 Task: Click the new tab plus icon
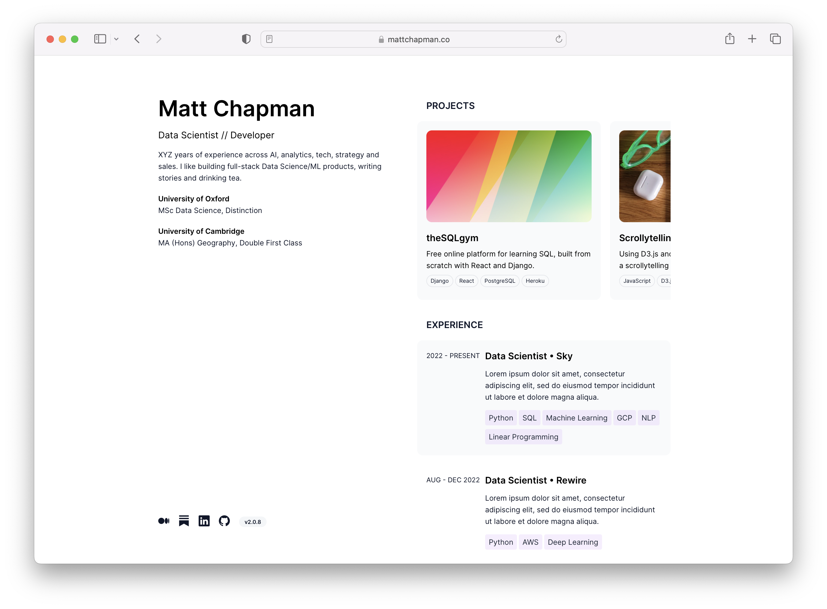tap(753, 39)
